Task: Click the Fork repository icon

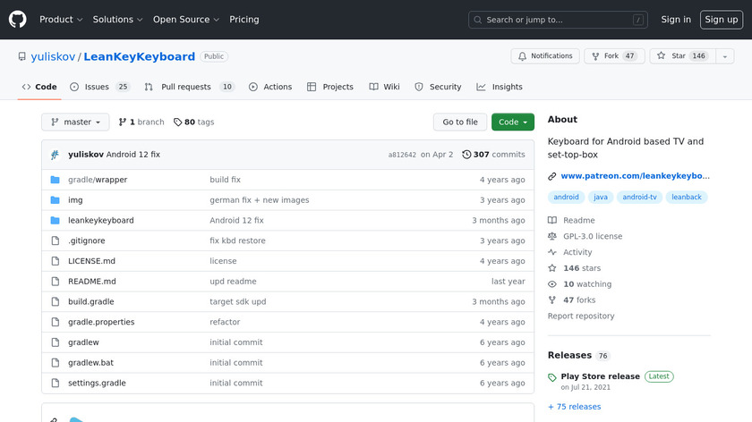Action: 595,56
